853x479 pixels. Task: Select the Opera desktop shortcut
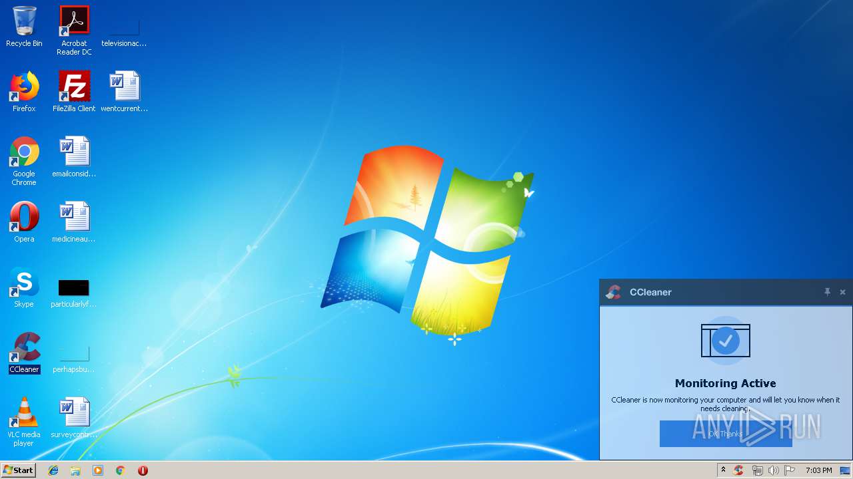tap(24, 223)
